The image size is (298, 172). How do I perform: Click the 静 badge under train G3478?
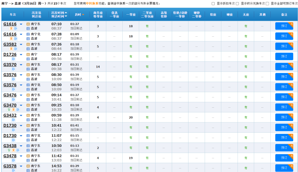pyautogui.click(x=13, y=160)
